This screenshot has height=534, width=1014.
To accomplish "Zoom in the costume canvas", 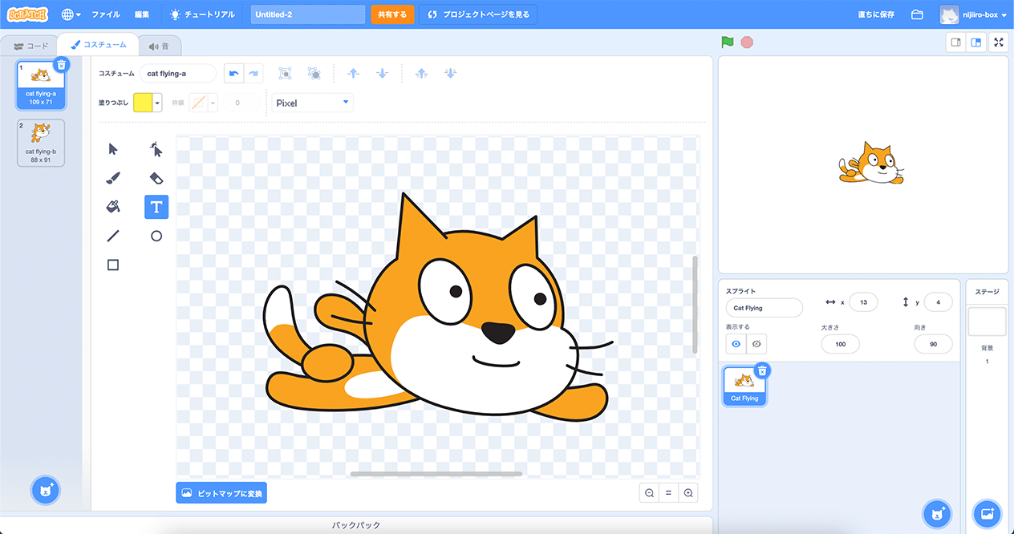I will pyautogui.click(x=687, y=493).
